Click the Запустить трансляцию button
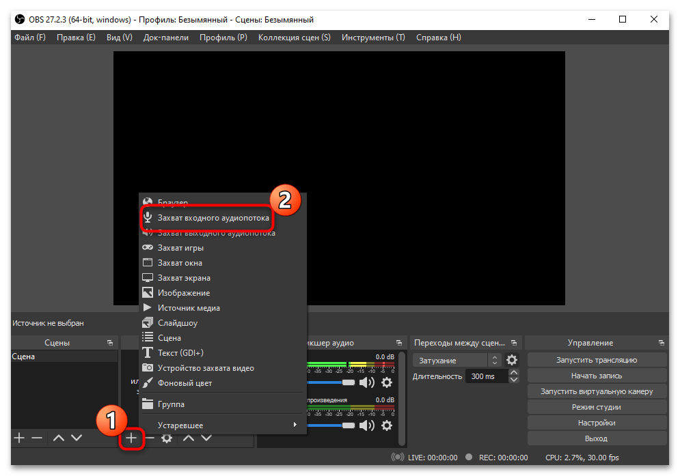This screenshot has height=476, width=680. click(x=597, y=360)
